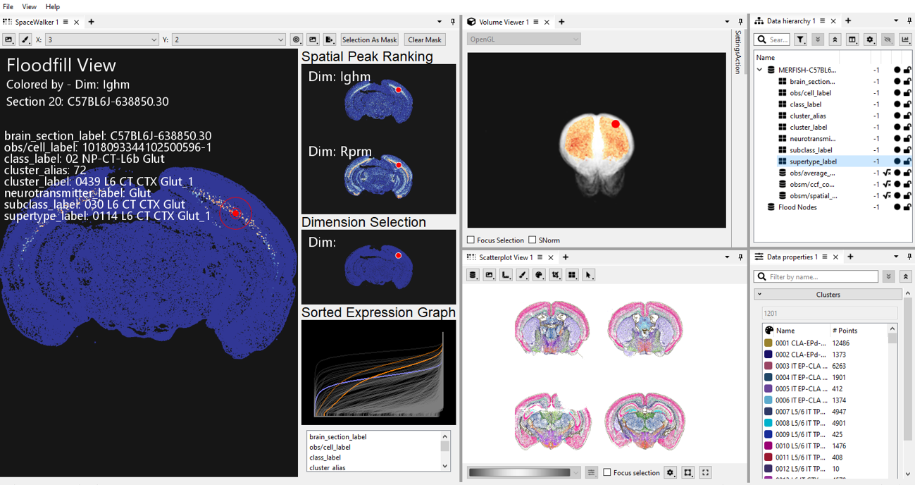The image size is (915, 485).
Task: Open the Y dimension dropdown
Action: click(x=229, y=40)
